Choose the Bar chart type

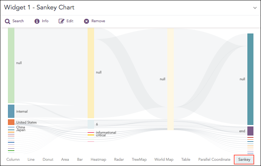click(x=80, y=160)
